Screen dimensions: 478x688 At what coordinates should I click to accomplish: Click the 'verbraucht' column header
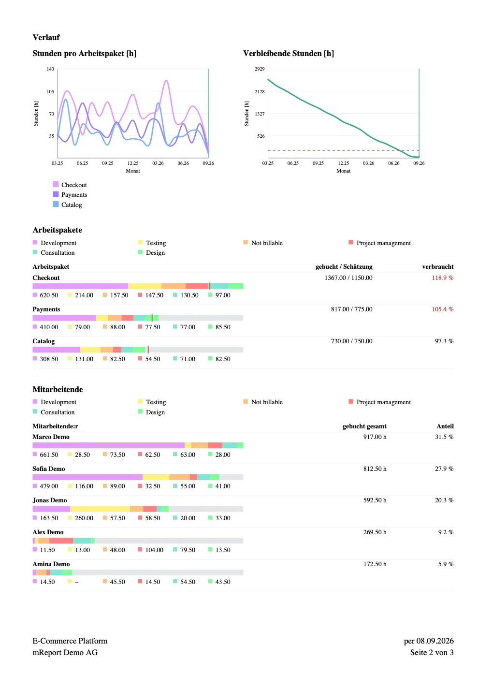[438, 266]
